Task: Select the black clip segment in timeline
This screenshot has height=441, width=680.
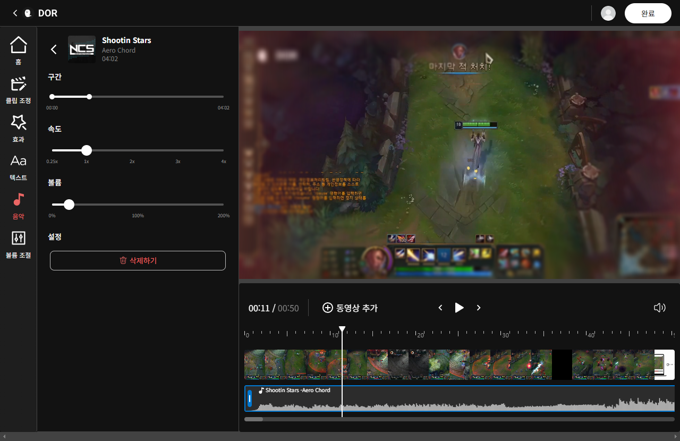Action: pos(562,364)
